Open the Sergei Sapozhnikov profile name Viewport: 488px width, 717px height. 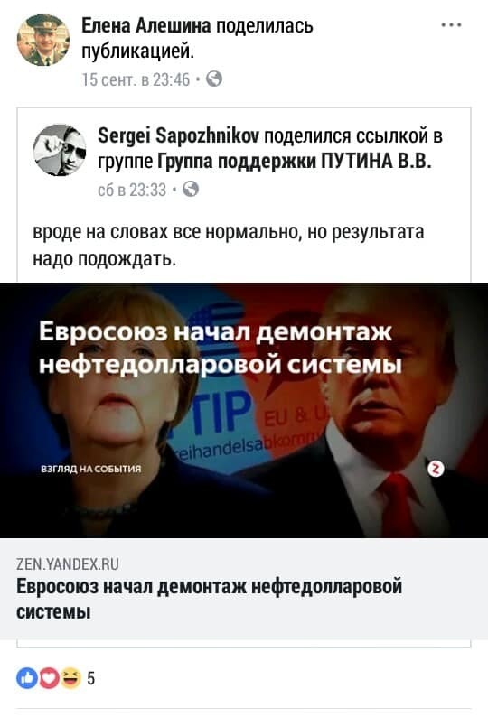coord(179,135)
